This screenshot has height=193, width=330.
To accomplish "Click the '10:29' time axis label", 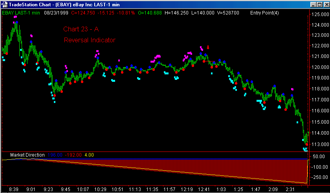I will pyautogui.click(x=100, y=189).
